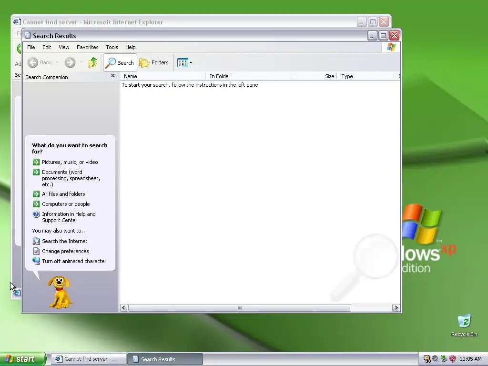The image size is (488, 366).
Task: Click the Rover dog animated character
Action: pos(59,293)
